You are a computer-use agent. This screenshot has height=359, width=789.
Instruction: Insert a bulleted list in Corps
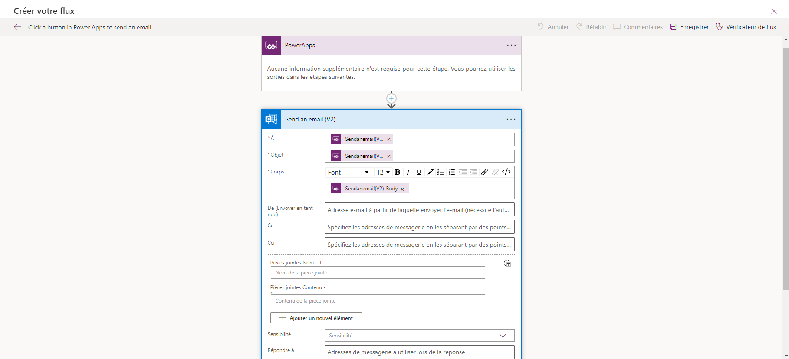click(x=441, y=172)
